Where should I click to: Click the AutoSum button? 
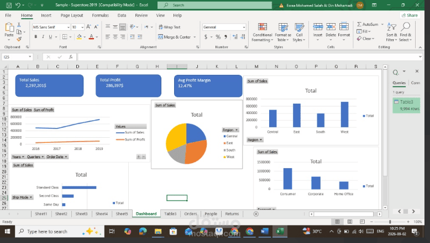[368, 24]
